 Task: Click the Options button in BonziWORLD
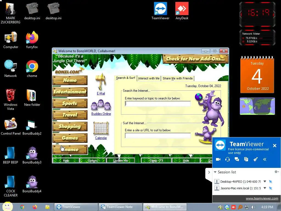93,160
